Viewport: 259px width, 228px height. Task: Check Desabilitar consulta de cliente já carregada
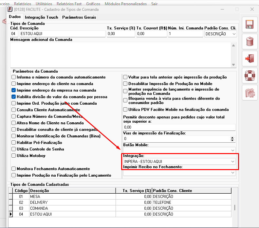(x=13, y=129)
